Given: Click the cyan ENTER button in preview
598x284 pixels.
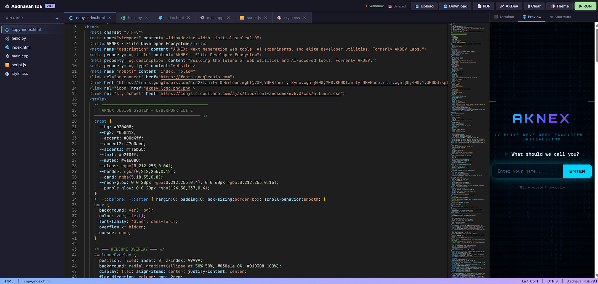Looking at the screenshot, I should [577, 171].
